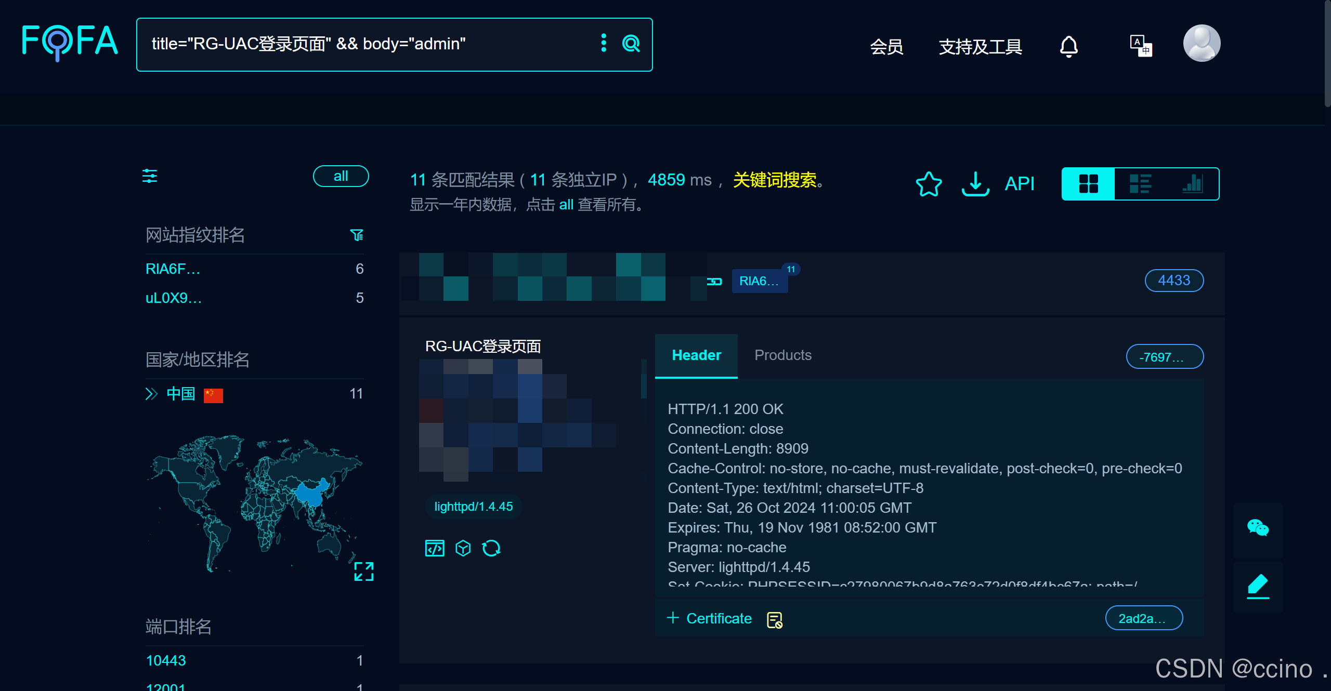Click inside the FOFA search query field

point(364,44)
